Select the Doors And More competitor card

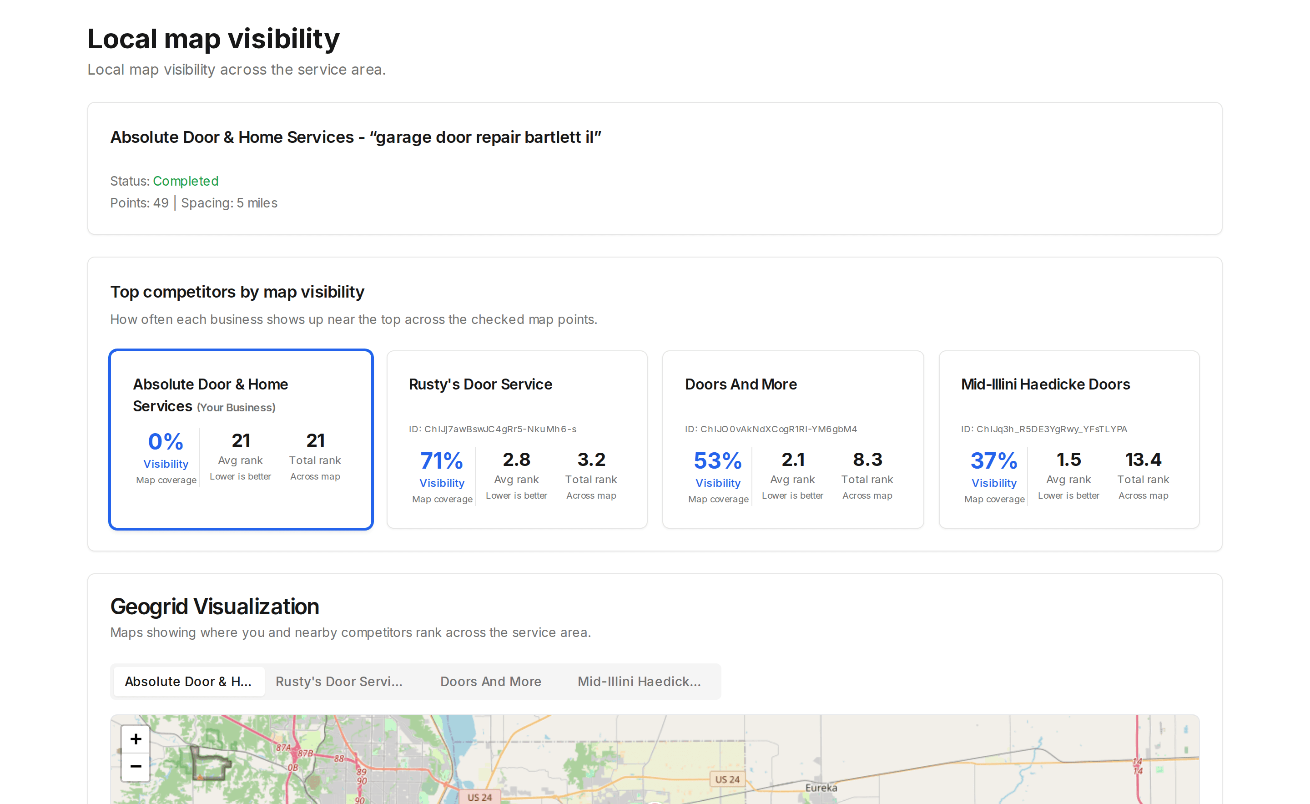click(x=793, y=439)
